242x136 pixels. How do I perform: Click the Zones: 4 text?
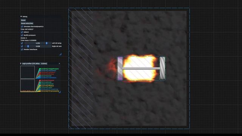click(24, 38)
